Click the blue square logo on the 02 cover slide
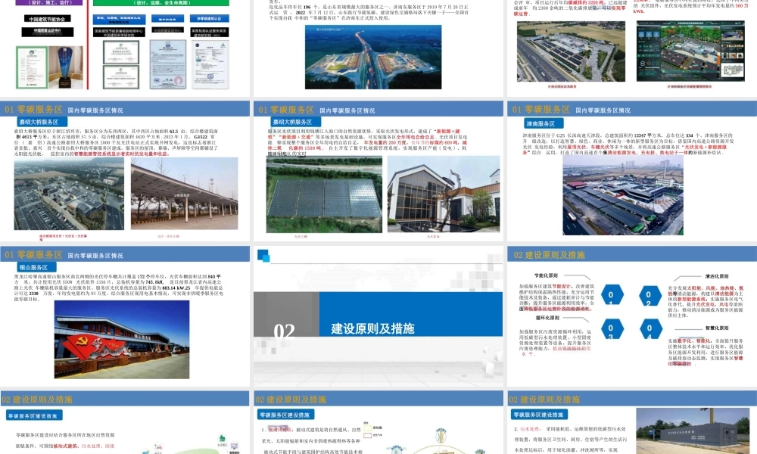Screen dimensions: 757x454 click(263, 256)
